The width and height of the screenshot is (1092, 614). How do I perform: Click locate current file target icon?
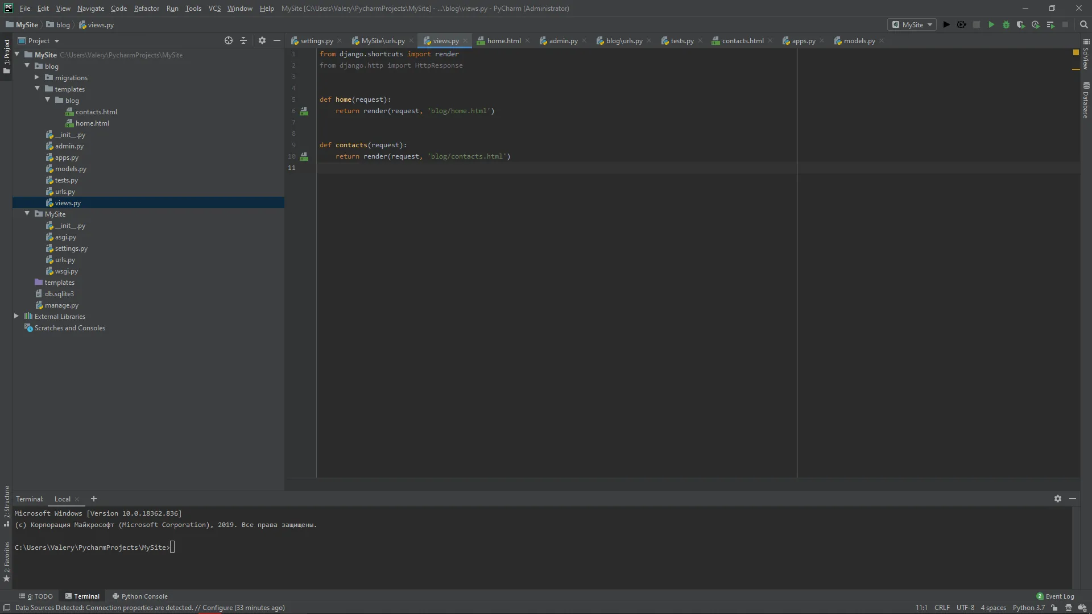click(229, 40)
